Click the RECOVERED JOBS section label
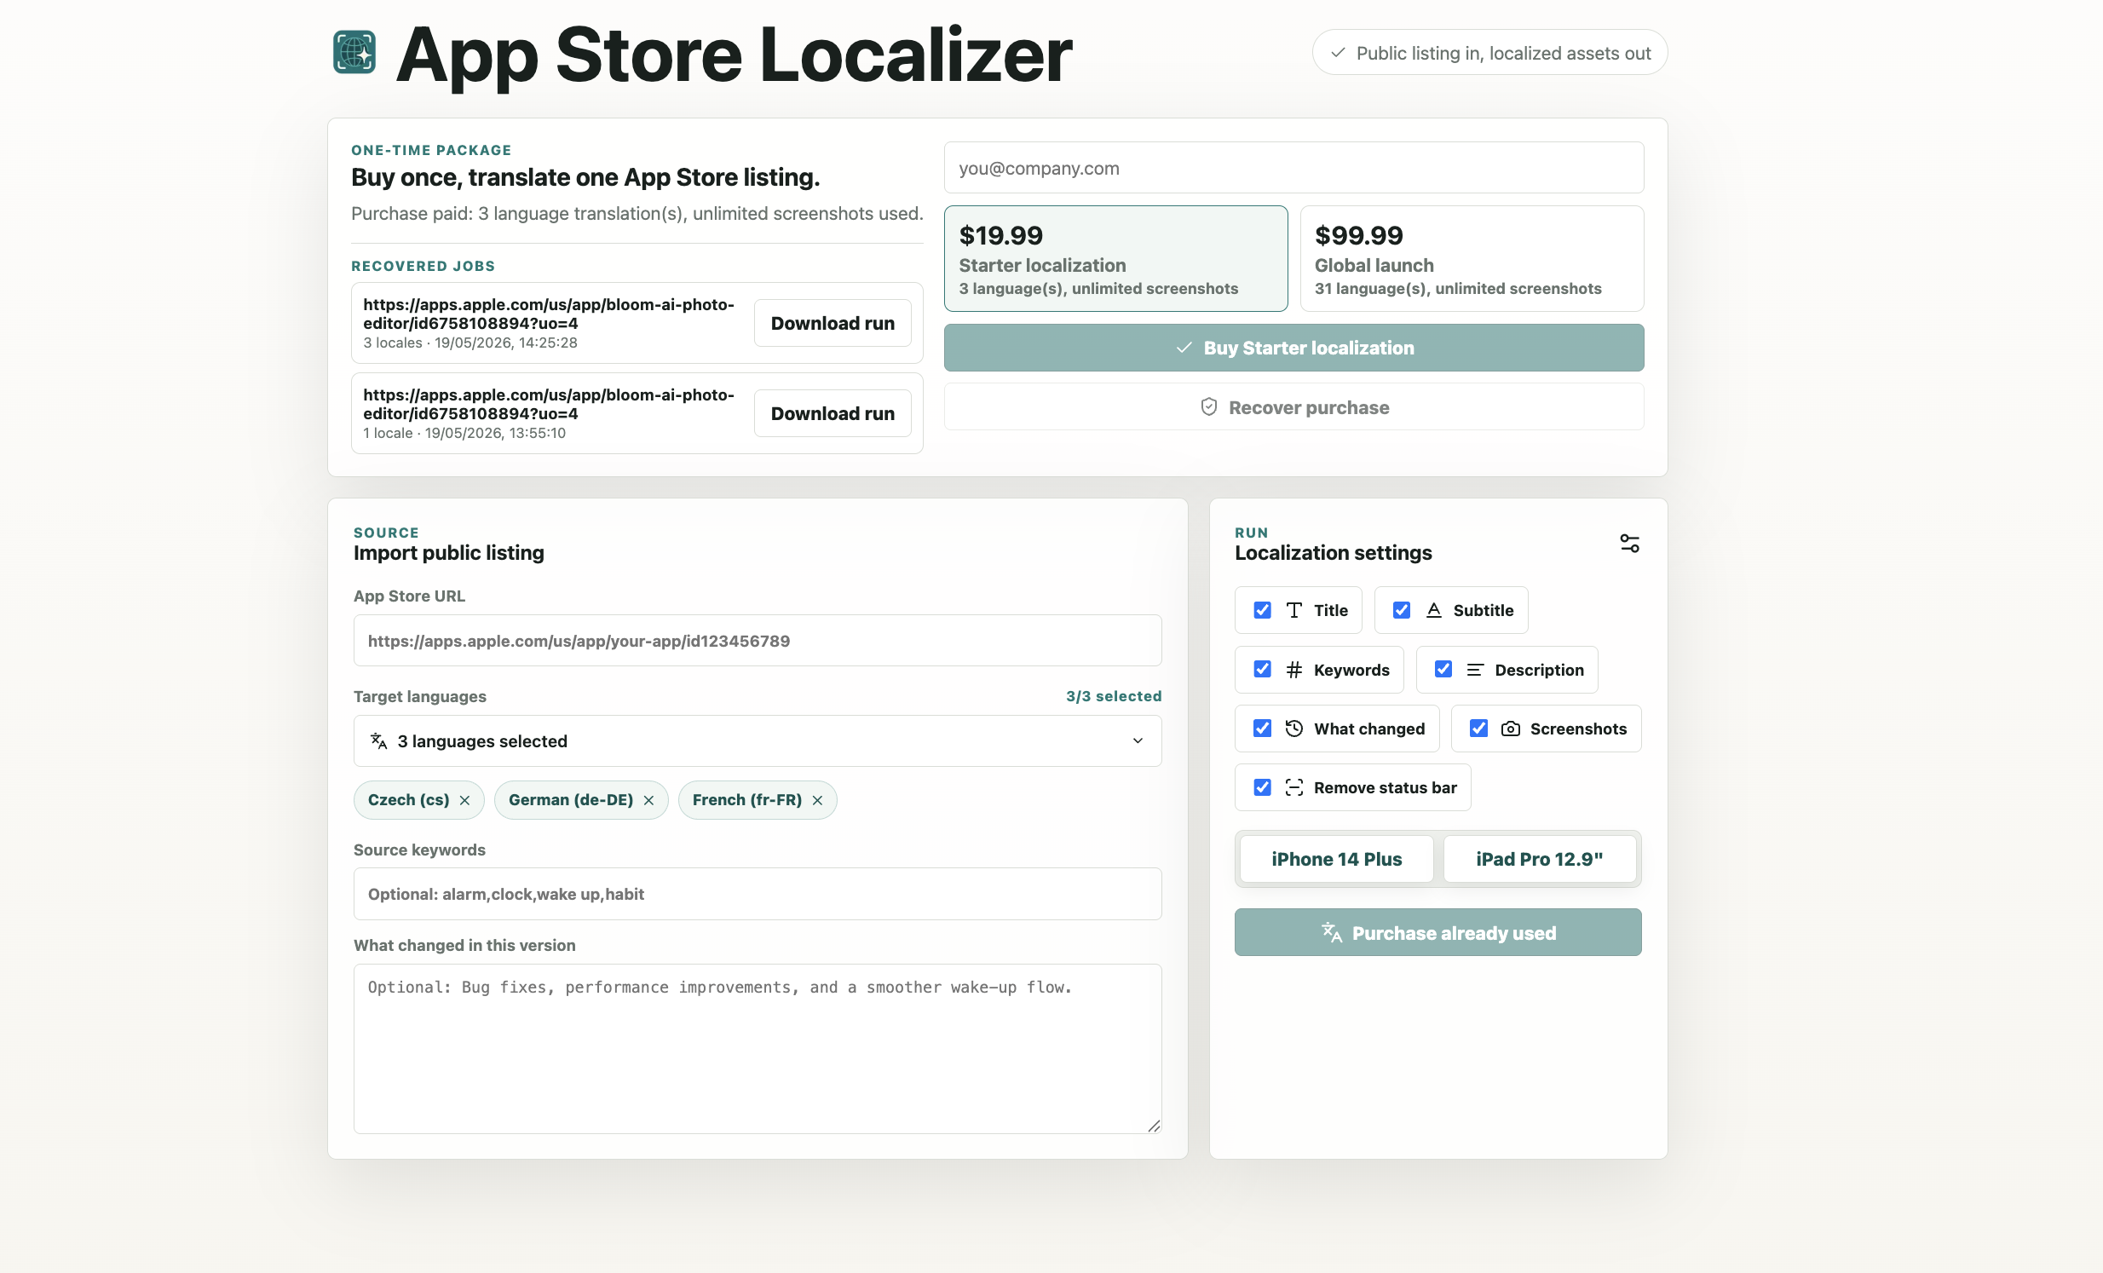2103x1273 pixels. (x=423, y=266)
